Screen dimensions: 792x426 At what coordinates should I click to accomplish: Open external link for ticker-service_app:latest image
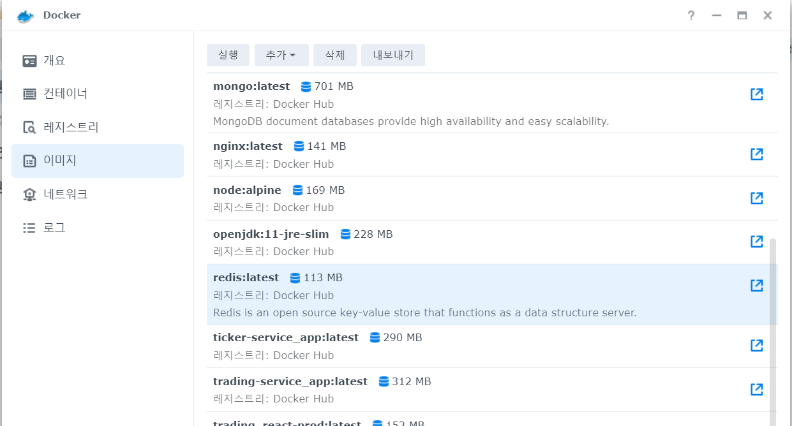coord(756,345)
